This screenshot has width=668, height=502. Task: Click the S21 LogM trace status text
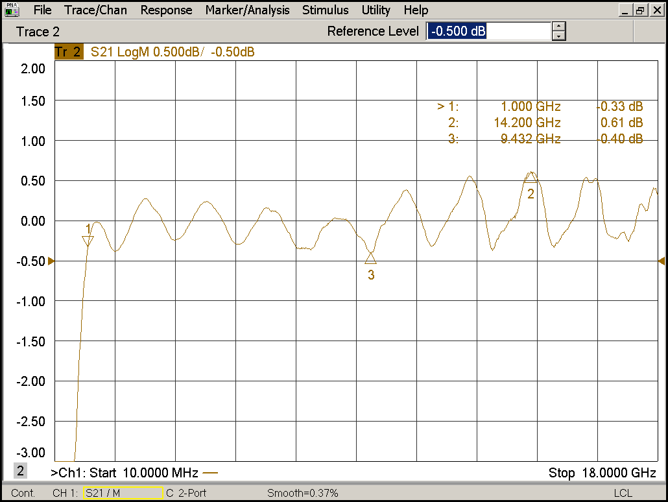click(173, 52)
